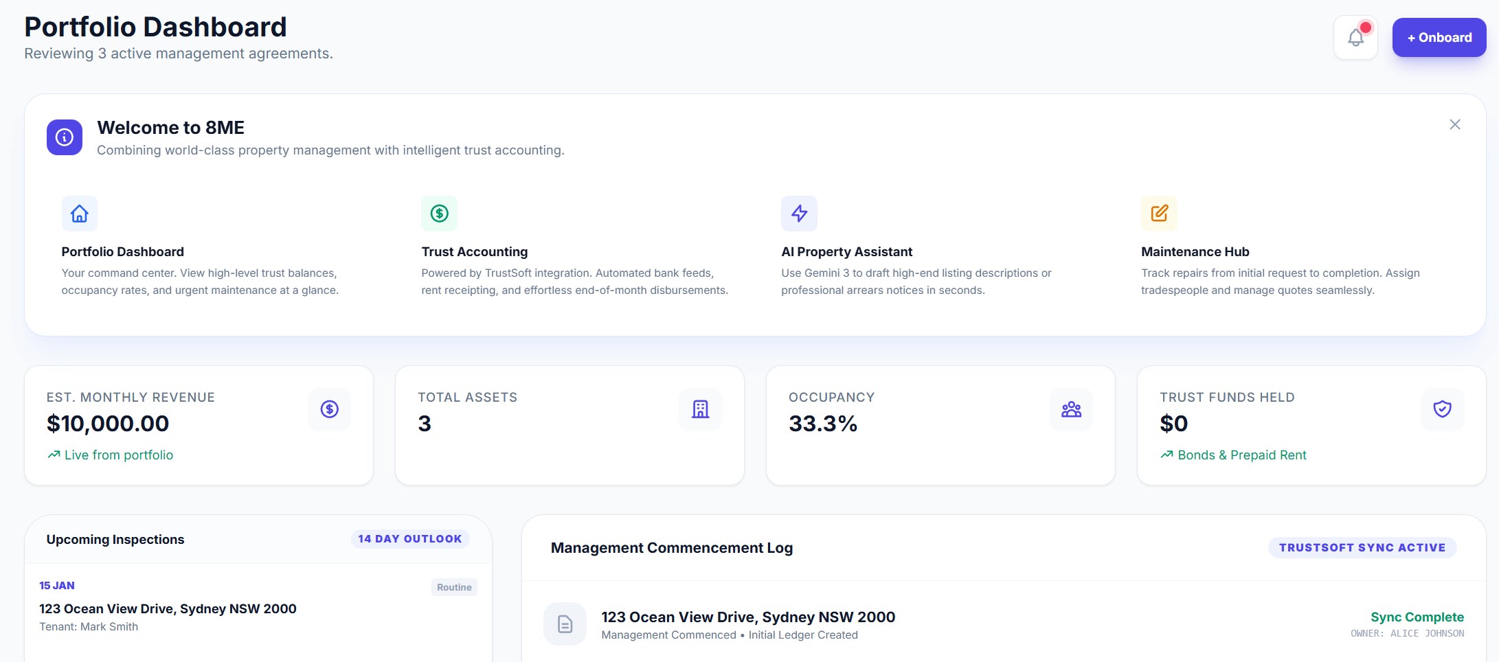Click the TRUST FUNDS HELD label
Image resolution: width=1499 pixels, height=662 pixels.
[x=1227, y=397]
